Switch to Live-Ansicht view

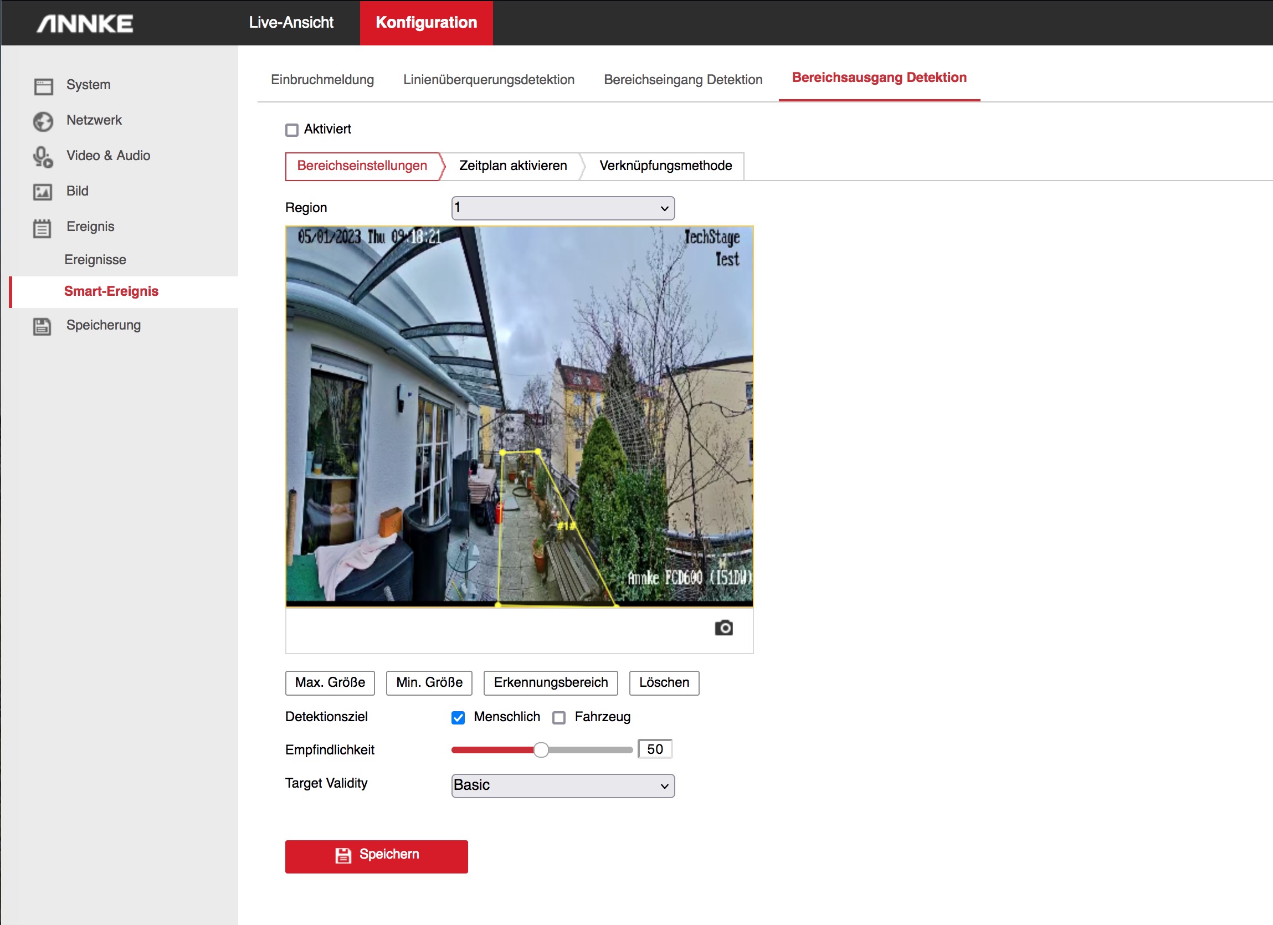point(291,23)
